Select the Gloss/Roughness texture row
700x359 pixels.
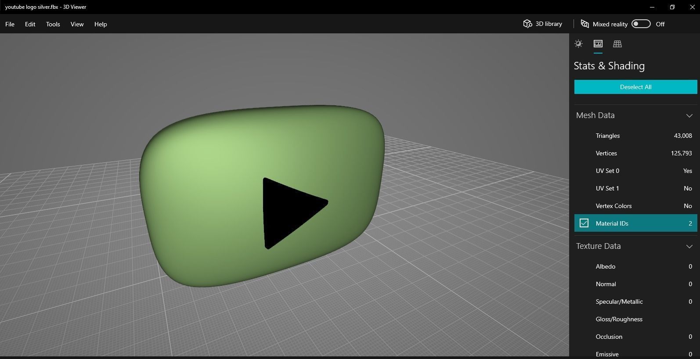(x=635, y=319)
